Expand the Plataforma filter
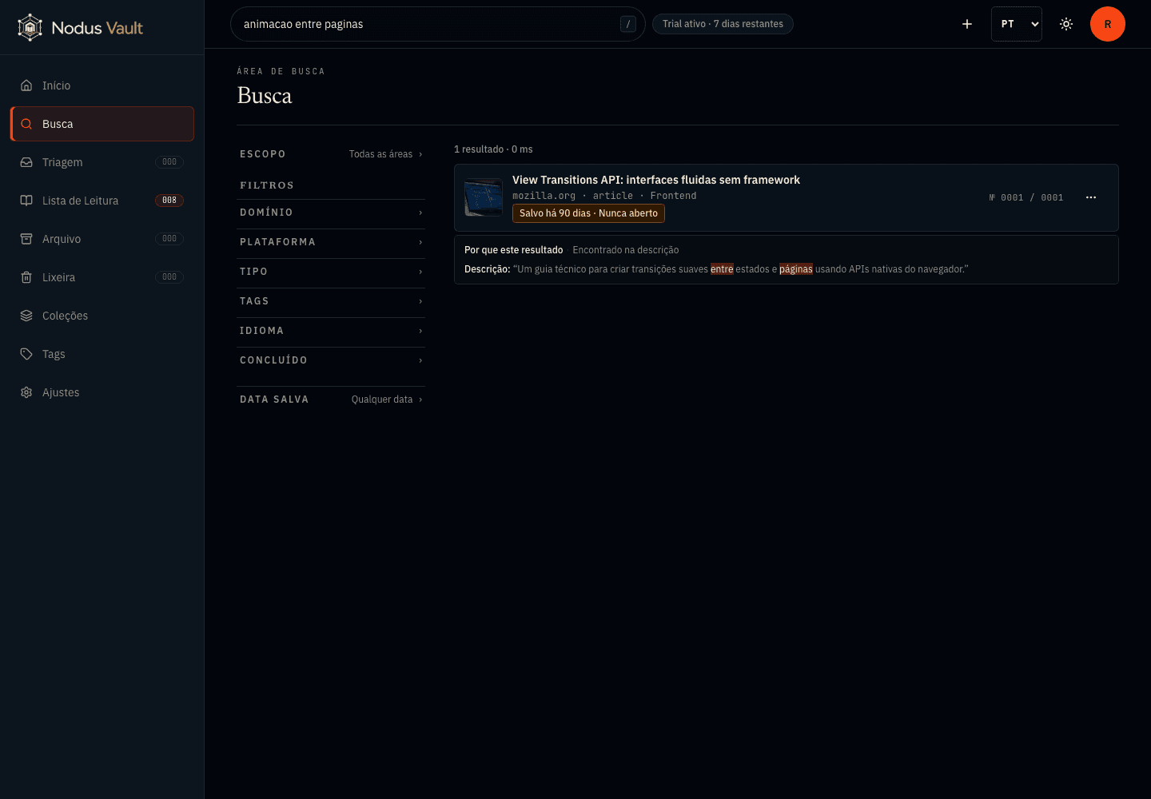Viewport: 1151px width, 799px height. (x=331, y=242)
